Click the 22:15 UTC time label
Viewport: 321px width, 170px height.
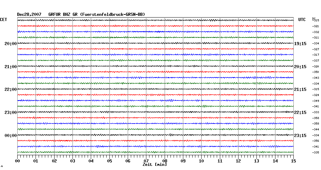tap(300, 113)
